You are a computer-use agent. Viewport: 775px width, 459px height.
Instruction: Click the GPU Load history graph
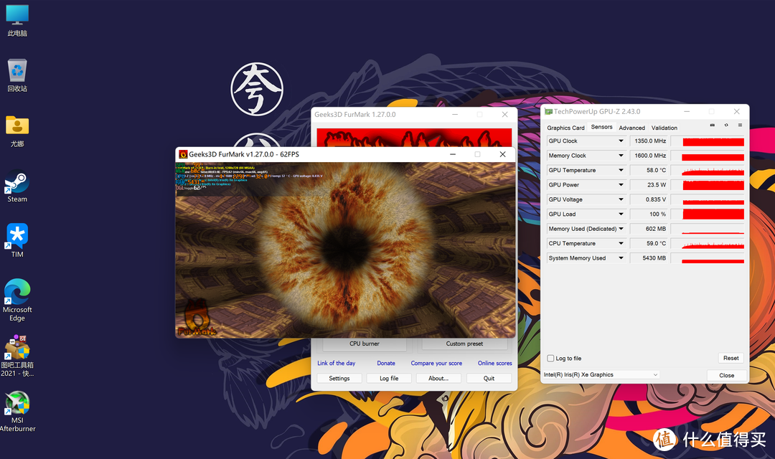[708, 214]
